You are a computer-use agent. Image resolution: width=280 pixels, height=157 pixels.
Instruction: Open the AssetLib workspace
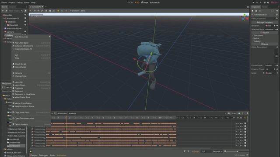[154, 3]
